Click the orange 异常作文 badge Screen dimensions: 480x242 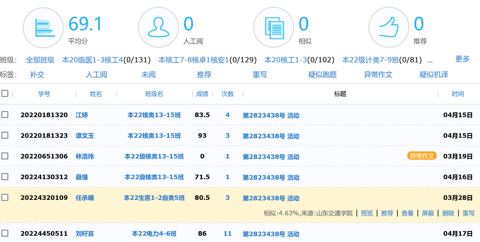point(422,156)
